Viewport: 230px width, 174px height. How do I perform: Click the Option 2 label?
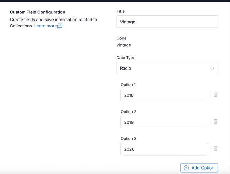point(128,112)
